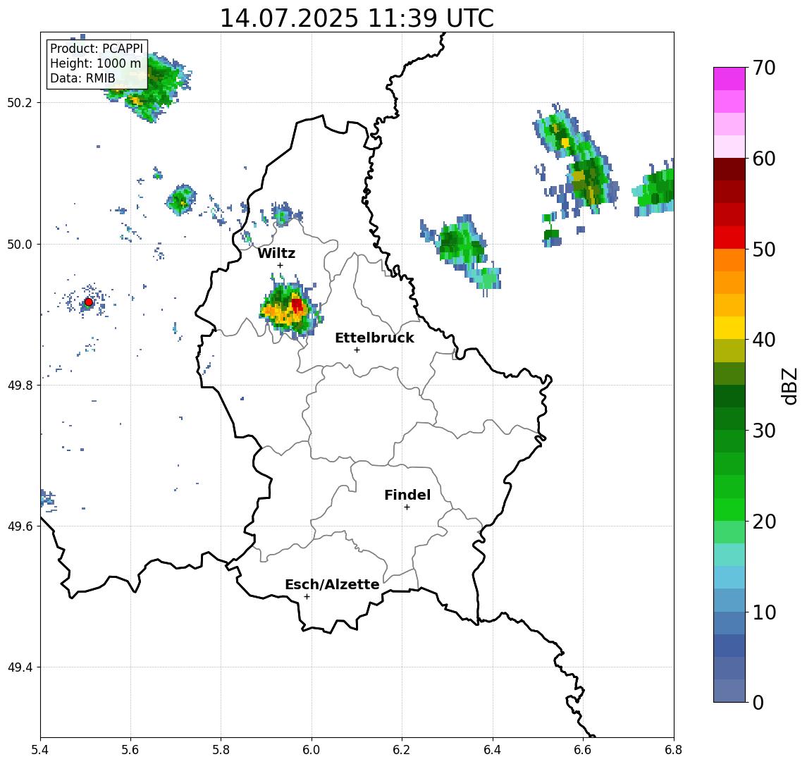Screen dimensions: 807x764
Task: Click the latitude label 49.8
Action: click(x=20, y=385)
